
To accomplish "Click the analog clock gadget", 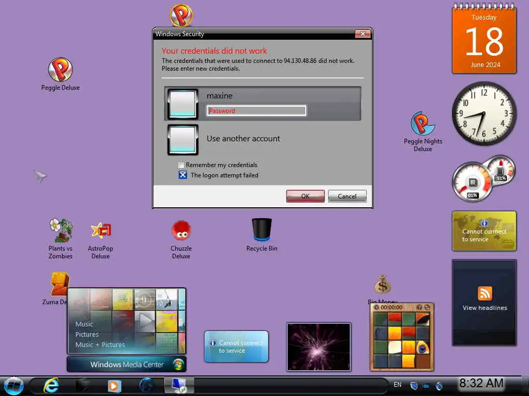I will [484, 113].
